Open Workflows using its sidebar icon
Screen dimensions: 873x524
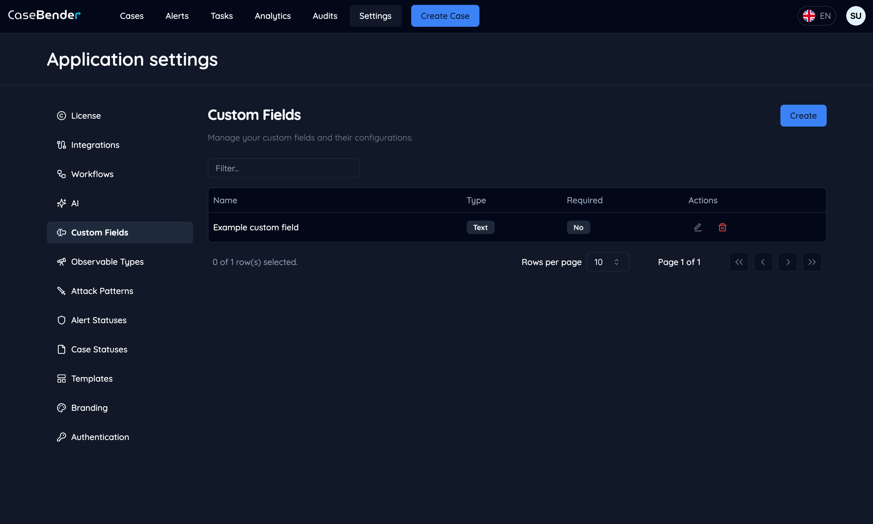61,174
